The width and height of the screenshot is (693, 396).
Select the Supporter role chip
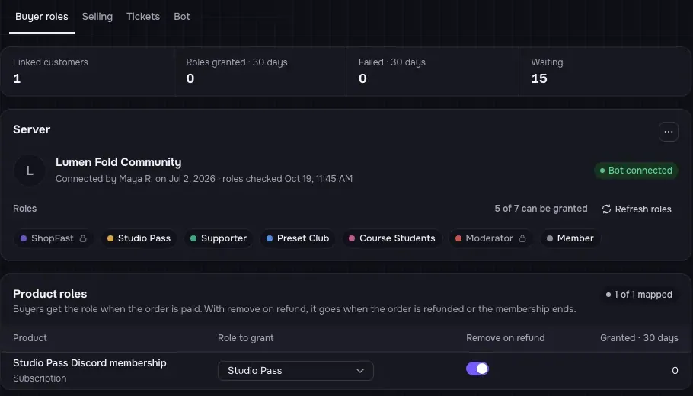pyautogui.click(x=219, y=238)
